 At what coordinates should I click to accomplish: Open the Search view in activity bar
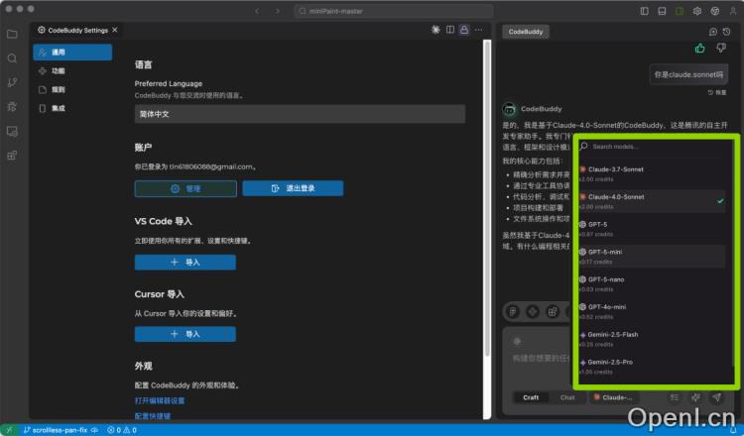coord(12,58)
